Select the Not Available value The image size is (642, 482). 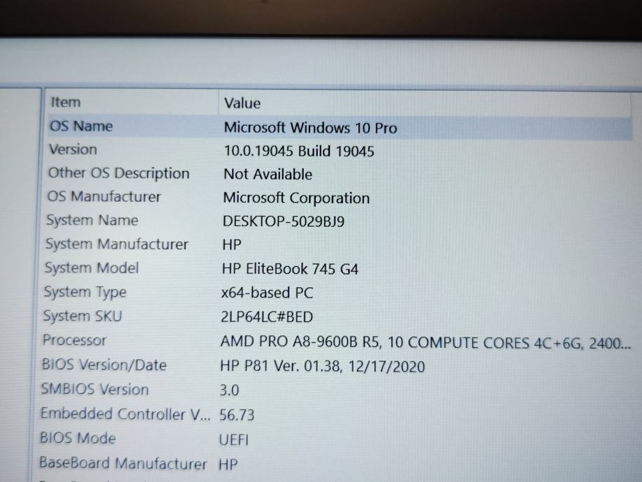[x=268, y=175]
